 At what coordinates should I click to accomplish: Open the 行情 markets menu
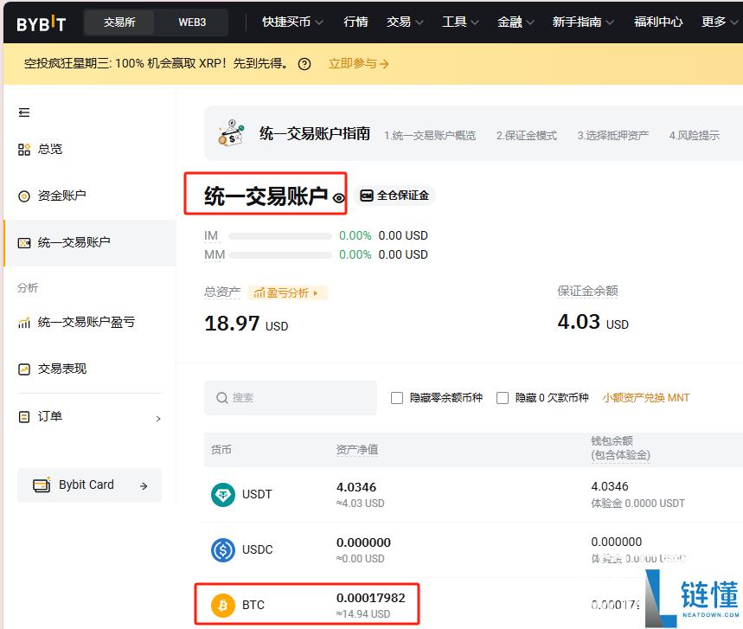click(x=355, y=22)
